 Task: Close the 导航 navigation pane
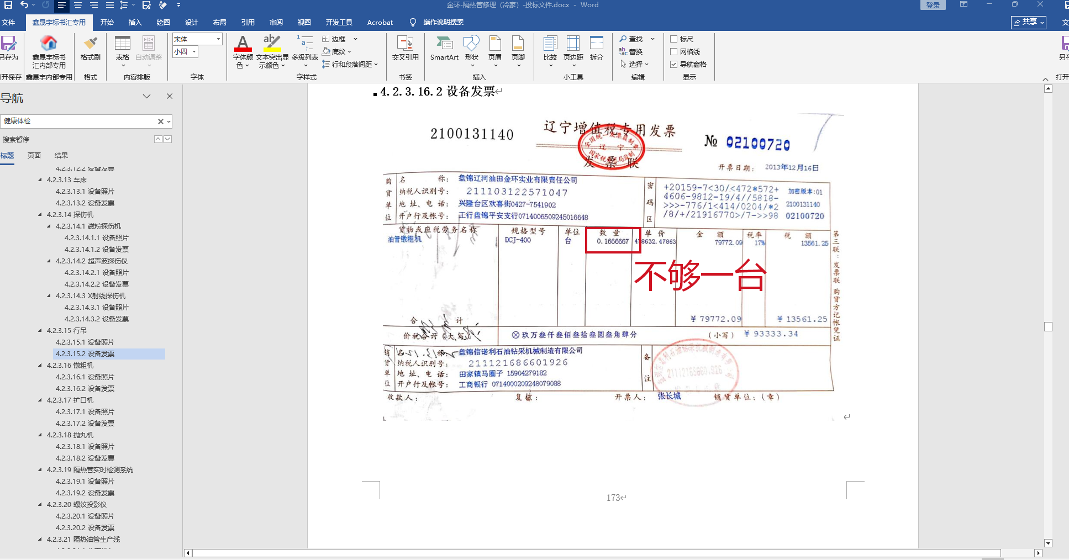[170, 96]
